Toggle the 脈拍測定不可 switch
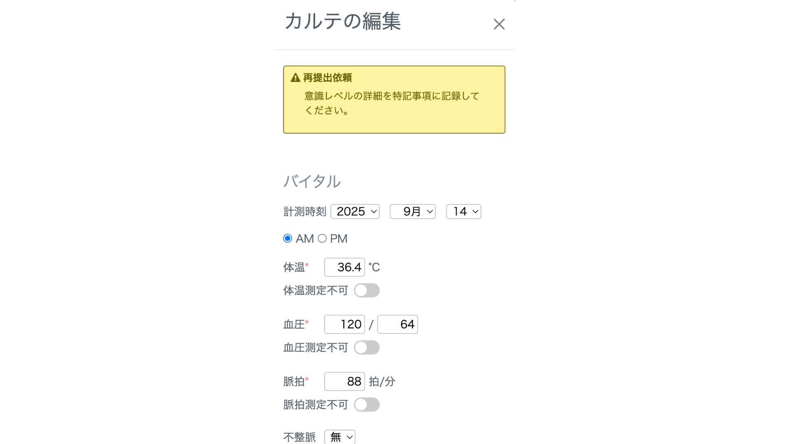The width and height of the screenshot is (790, 444). coord(367,405)
